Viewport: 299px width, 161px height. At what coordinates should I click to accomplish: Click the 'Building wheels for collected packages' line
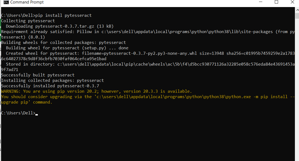(63, 43)
